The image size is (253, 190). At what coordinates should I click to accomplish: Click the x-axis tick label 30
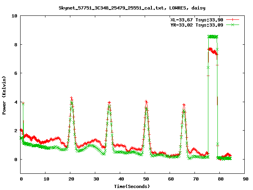click(96, 179)
